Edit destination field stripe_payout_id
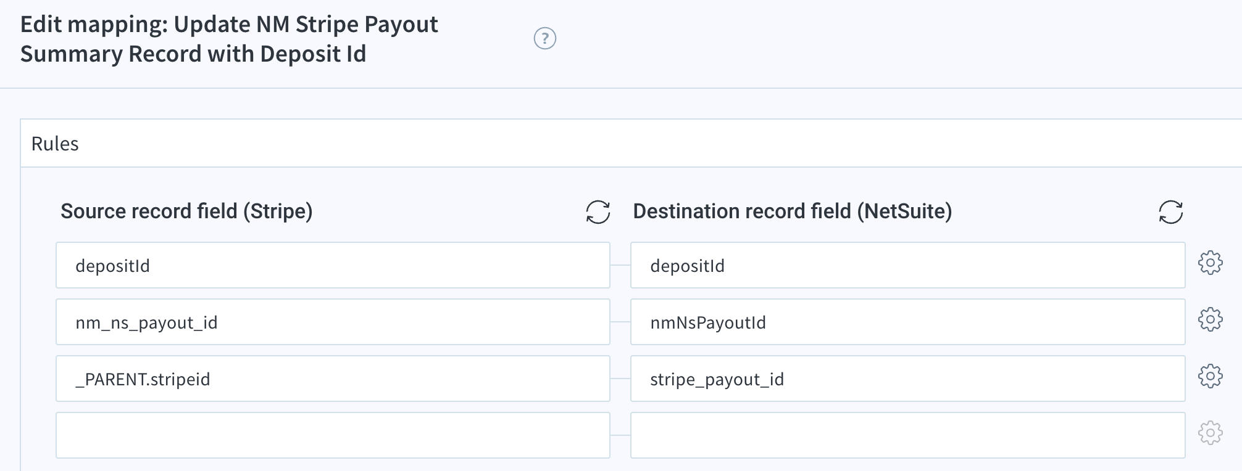1242x471 pixels. pos(907,379)
